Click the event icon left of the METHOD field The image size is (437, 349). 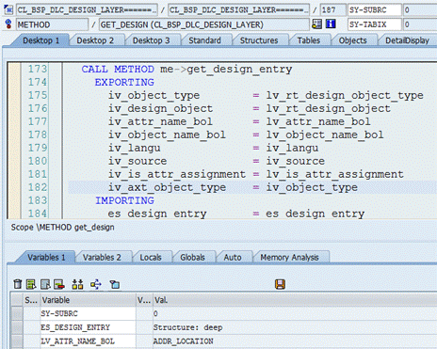coord(8,24)
